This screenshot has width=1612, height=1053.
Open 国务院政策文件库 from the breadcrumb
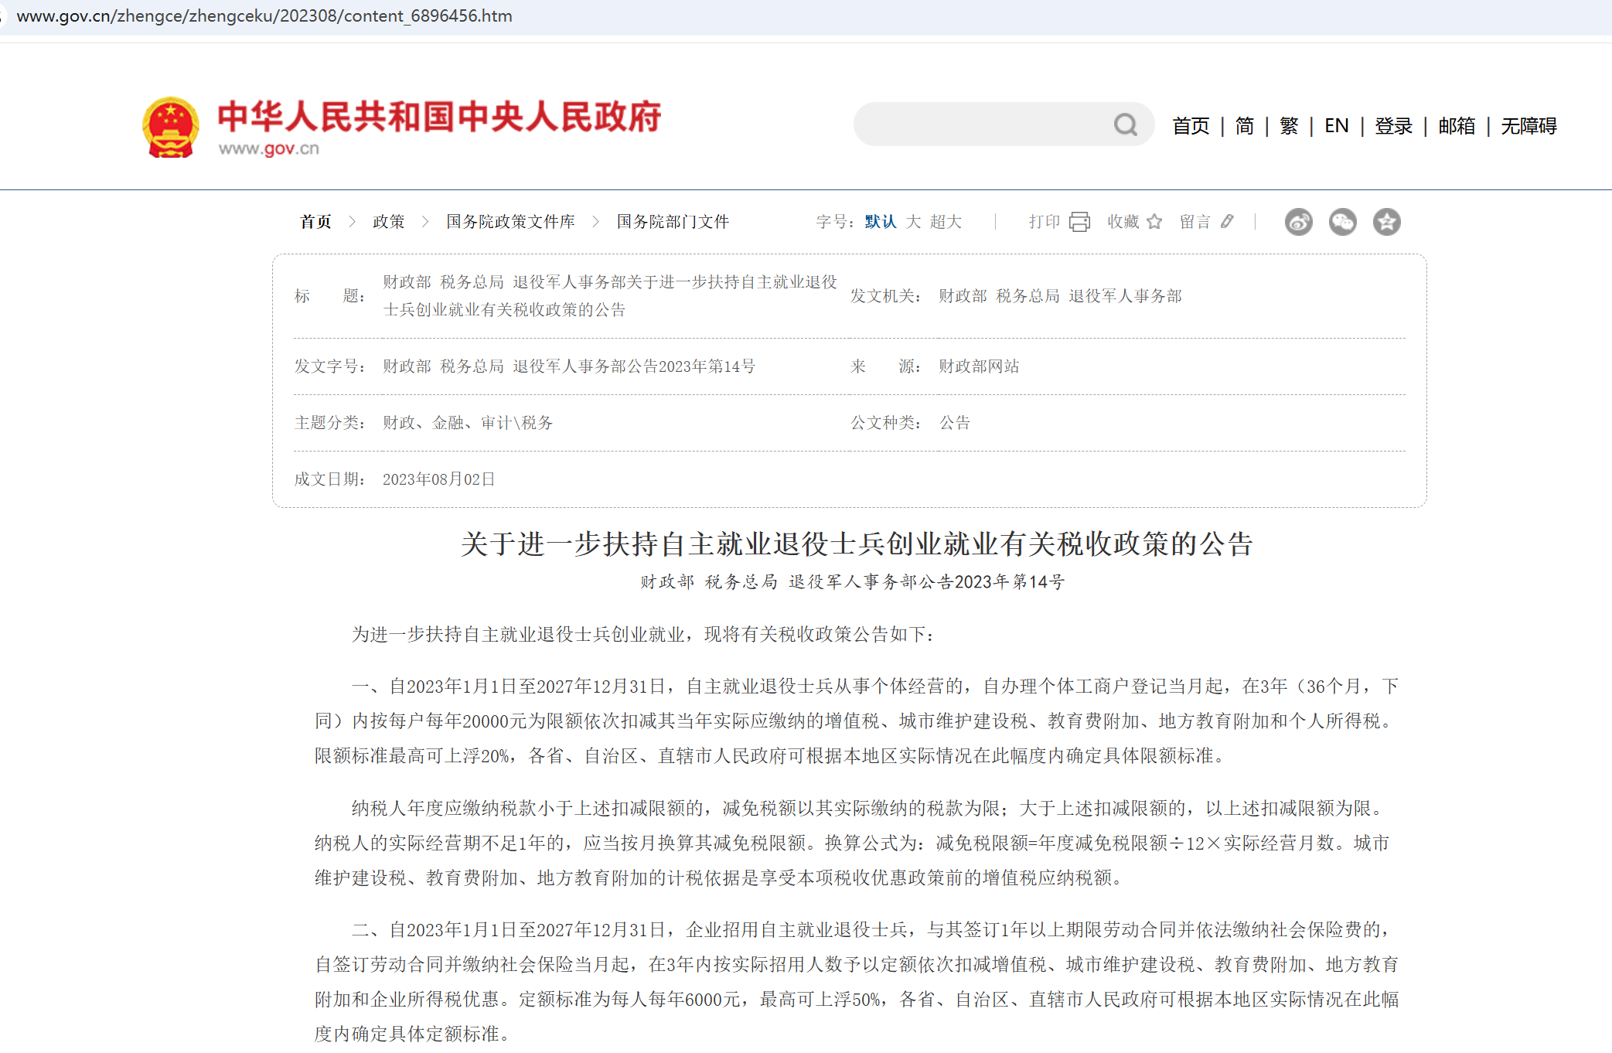510,221
